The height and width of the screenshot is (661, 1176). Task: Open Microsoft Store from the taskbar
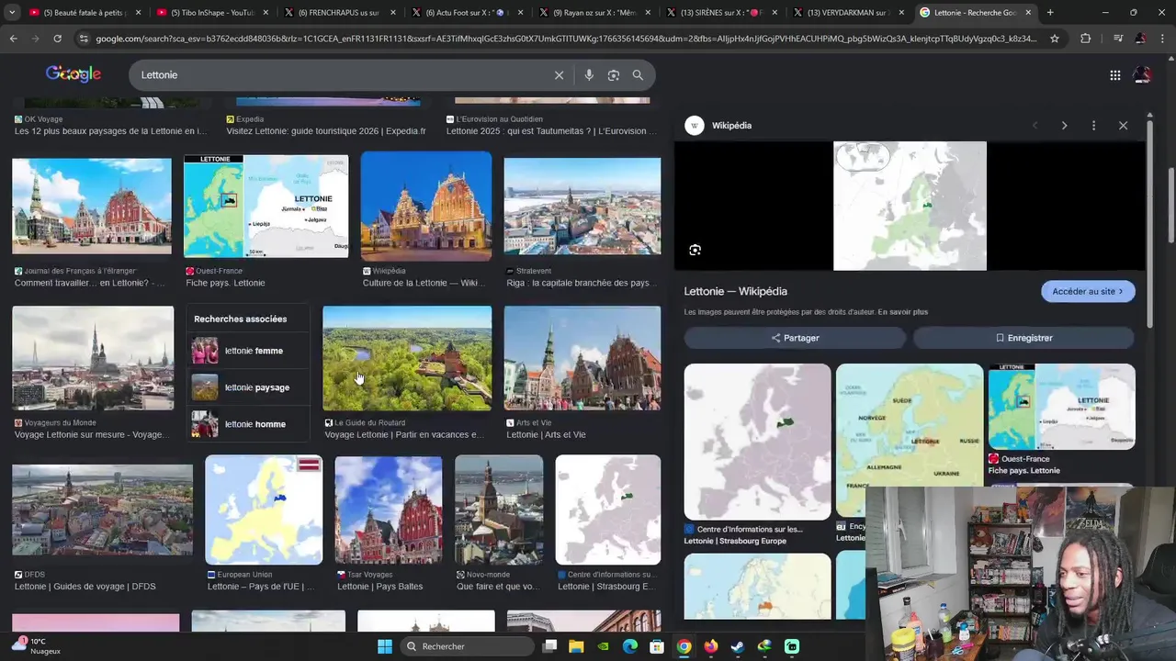657,646
